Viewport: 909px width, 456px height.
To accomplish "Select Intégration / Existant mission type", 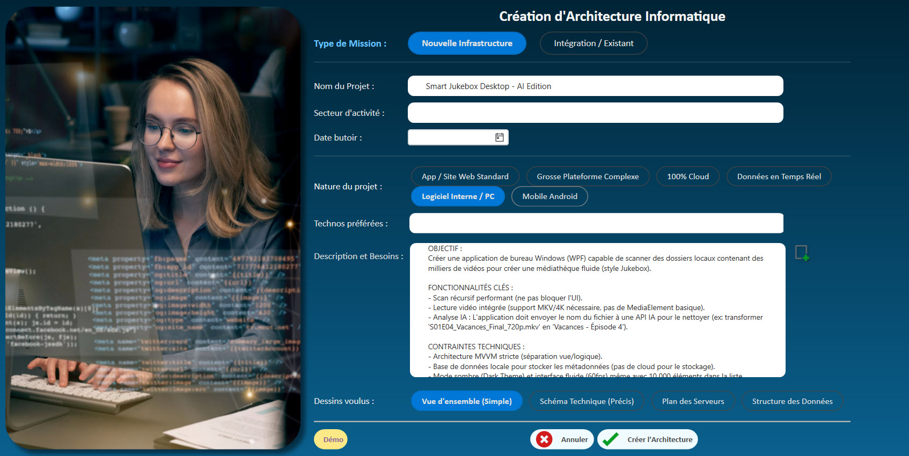I will [x=593, y=43].
